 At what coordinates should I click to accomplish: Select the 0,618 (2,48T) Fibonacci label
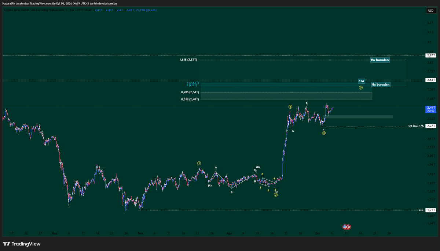(x=190, y=99)
